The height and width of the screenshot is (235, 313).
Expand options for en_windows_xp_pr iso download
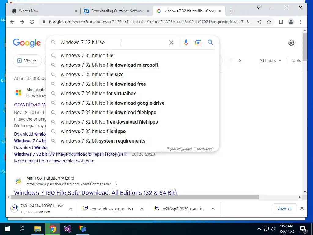(x=142, y=209)
